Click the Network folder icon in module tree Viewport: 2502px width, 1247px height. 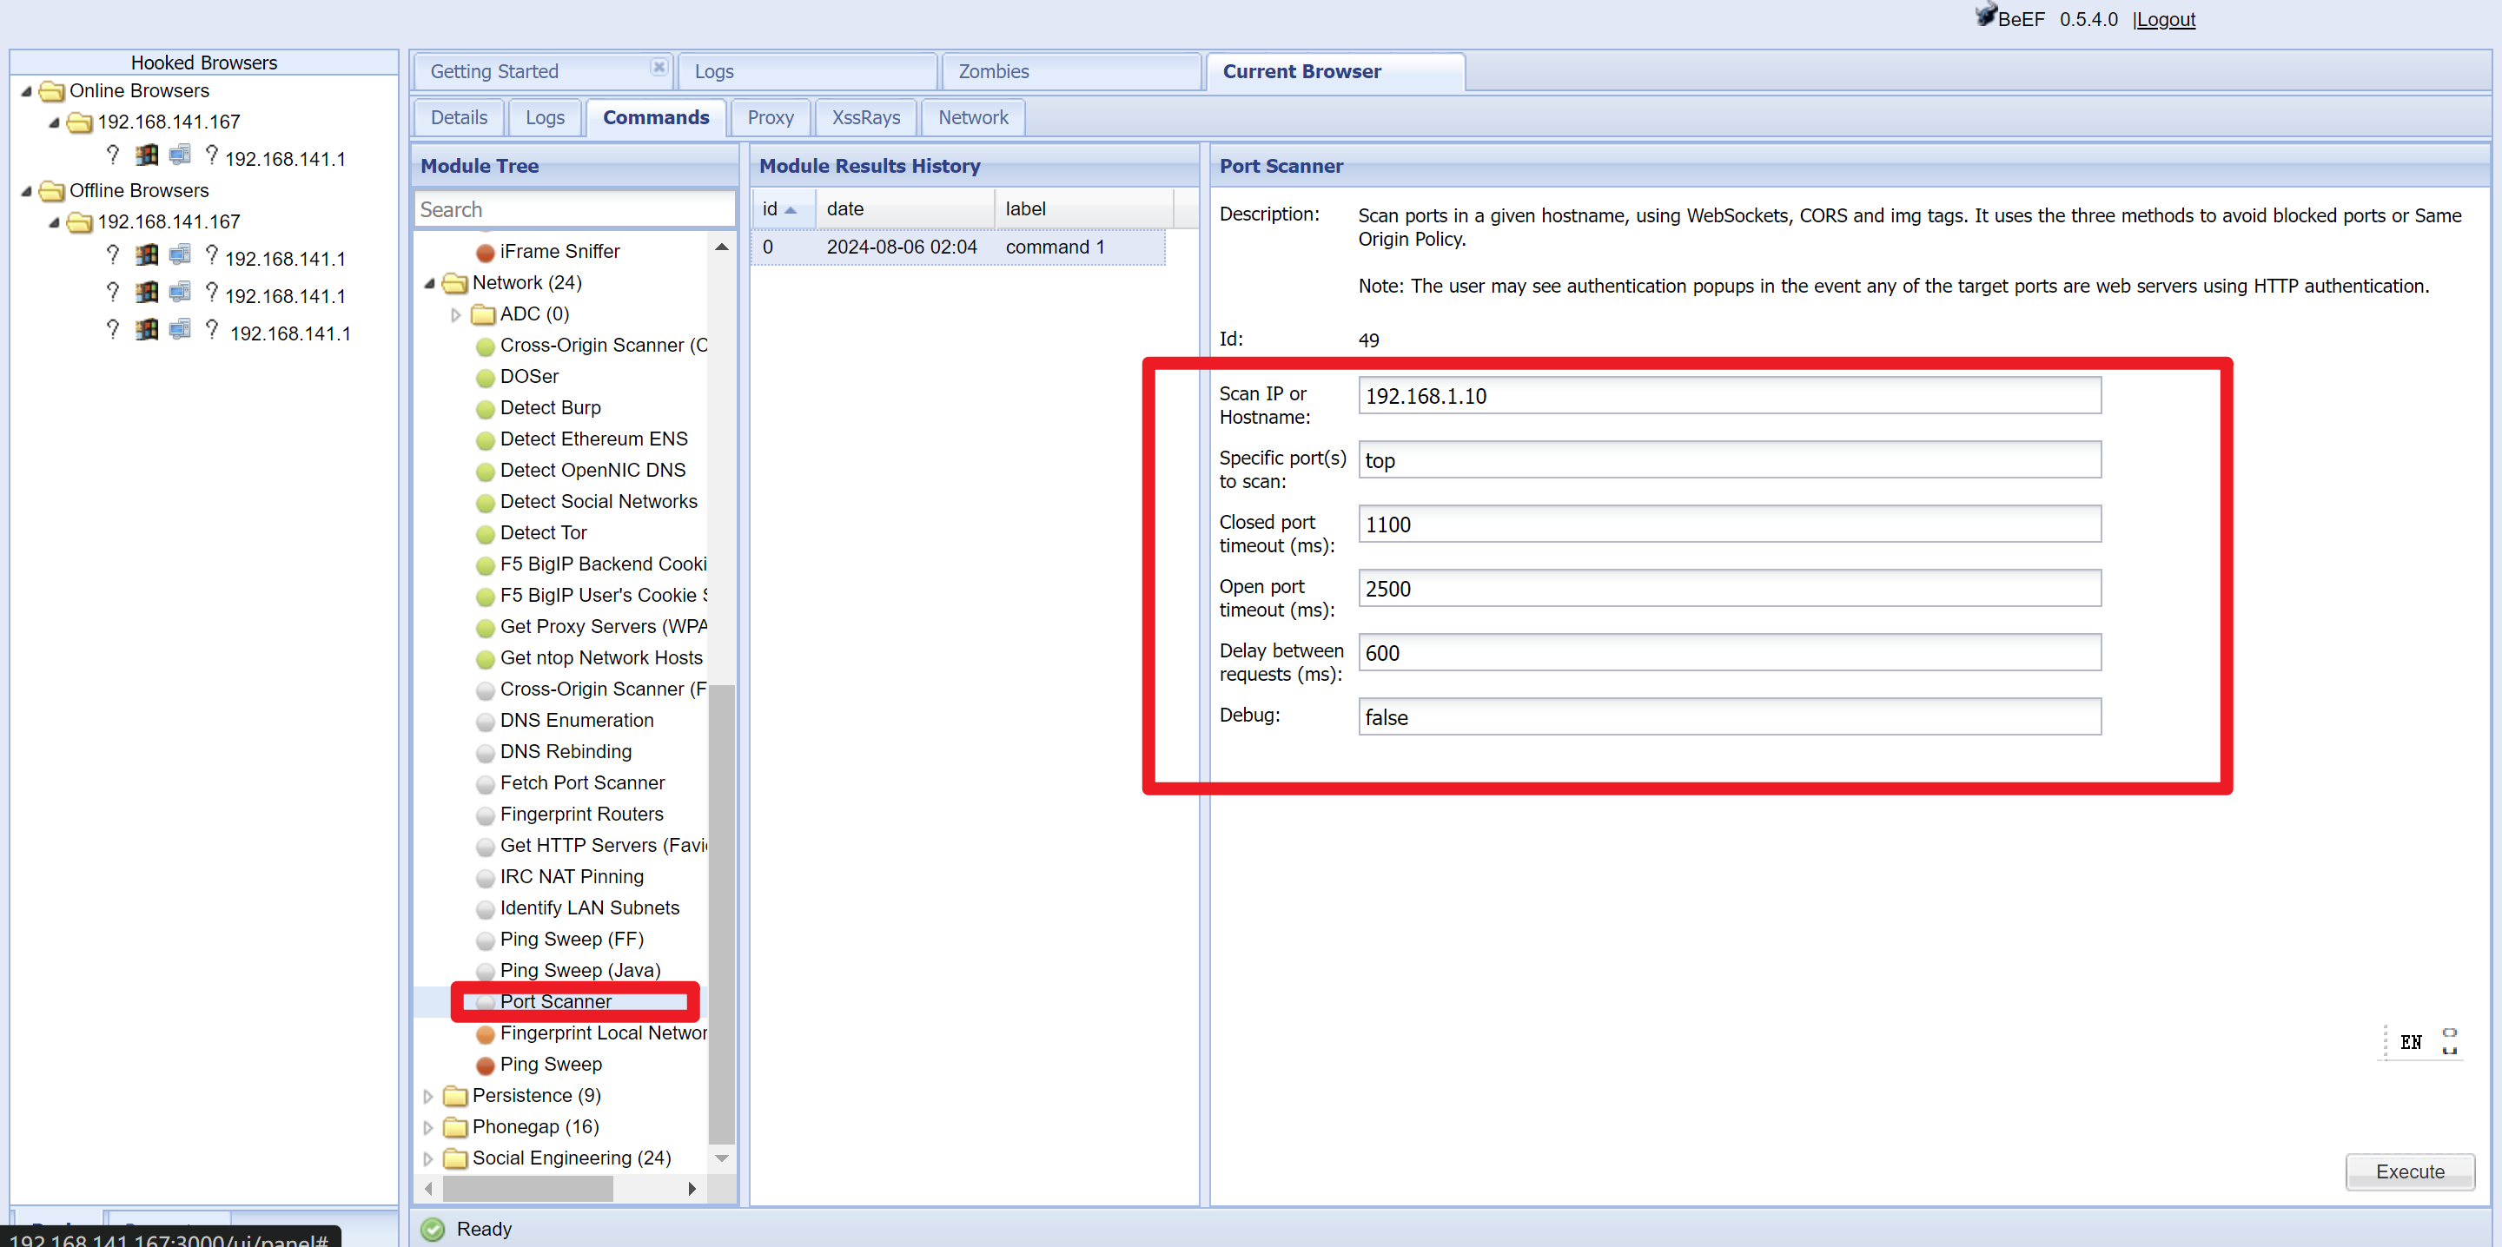pos(454,284)
